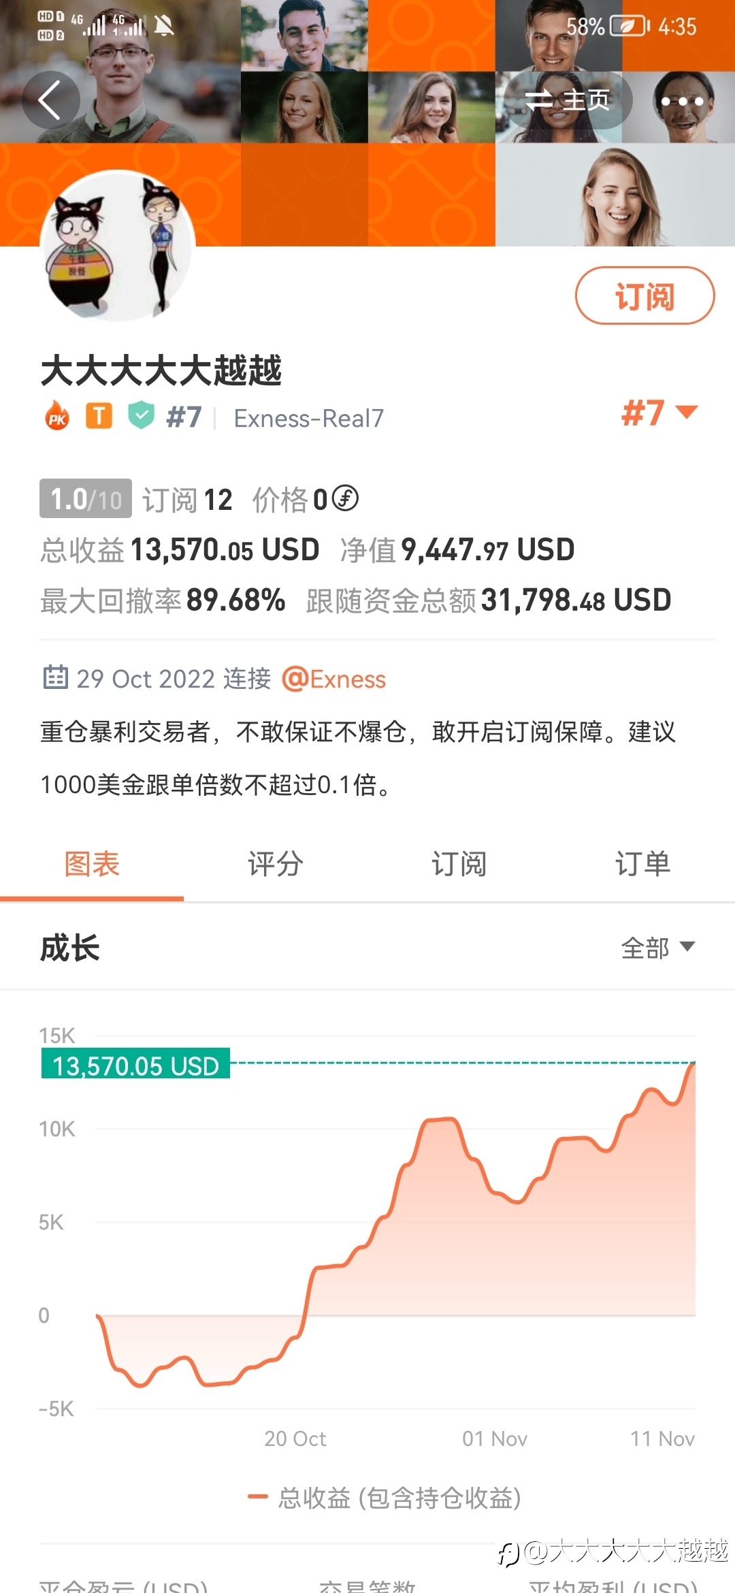Open the @Exness broker link
735x1593 pixels.
(334, 679)
